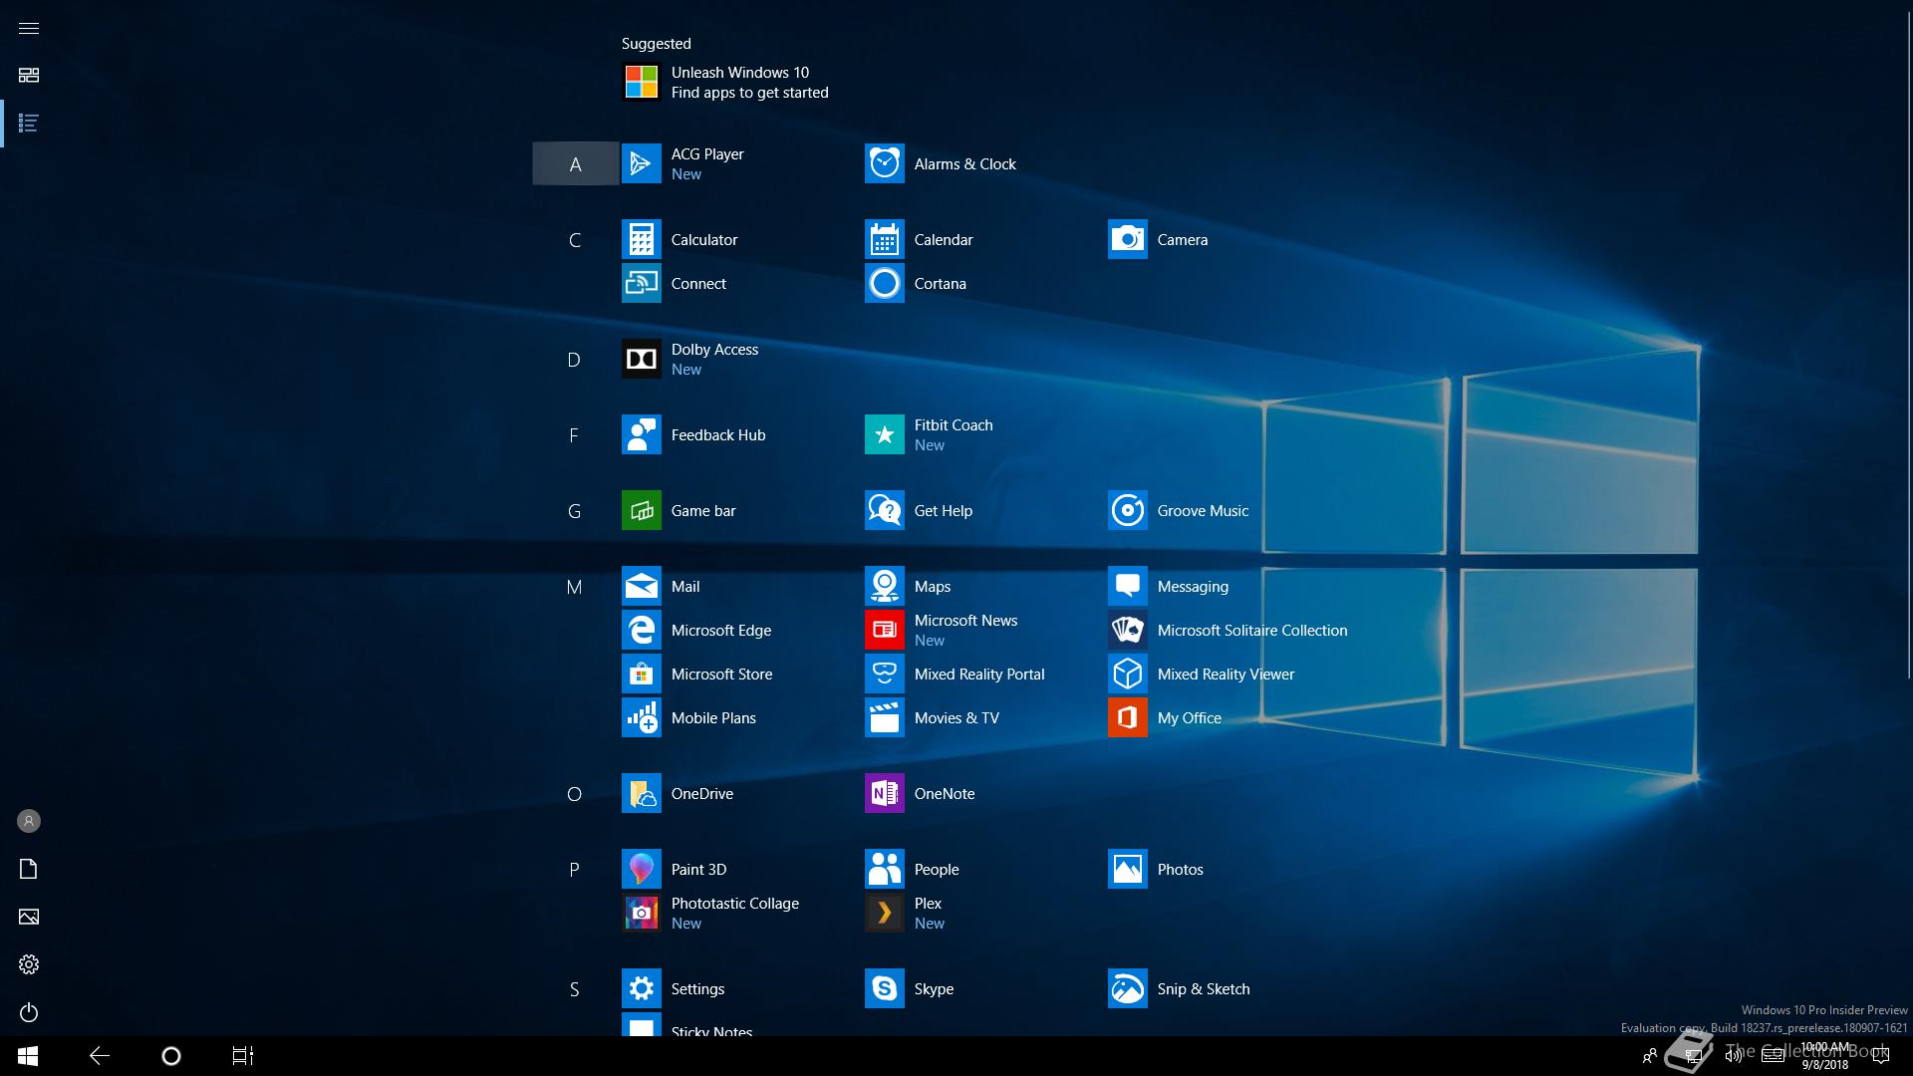Open Settings gear in Start sidebar
1913x1076 pixels.
tap(29, 964)
